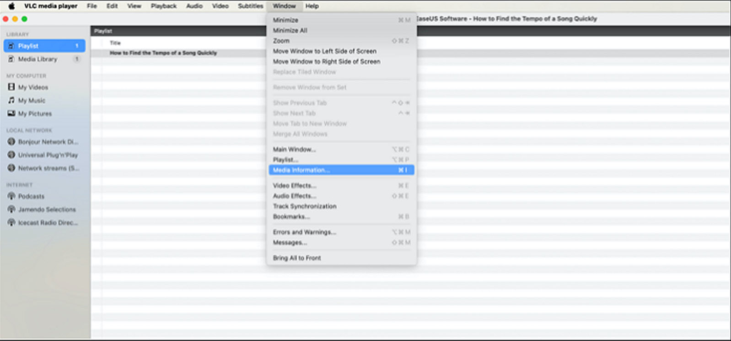Select Media Library label in sidebar
The height and width of the screenshot is (341, 731).
click(x=38, y=59)
